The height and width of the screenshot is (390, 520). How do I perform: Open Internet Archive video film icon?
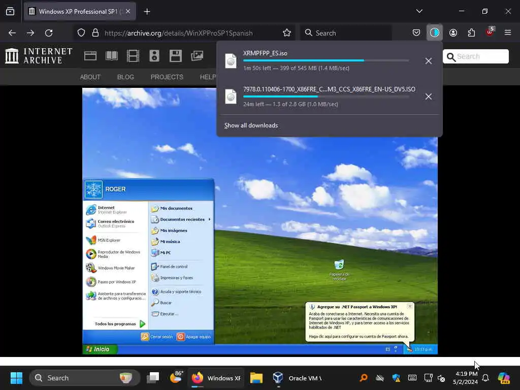(133, 56)
